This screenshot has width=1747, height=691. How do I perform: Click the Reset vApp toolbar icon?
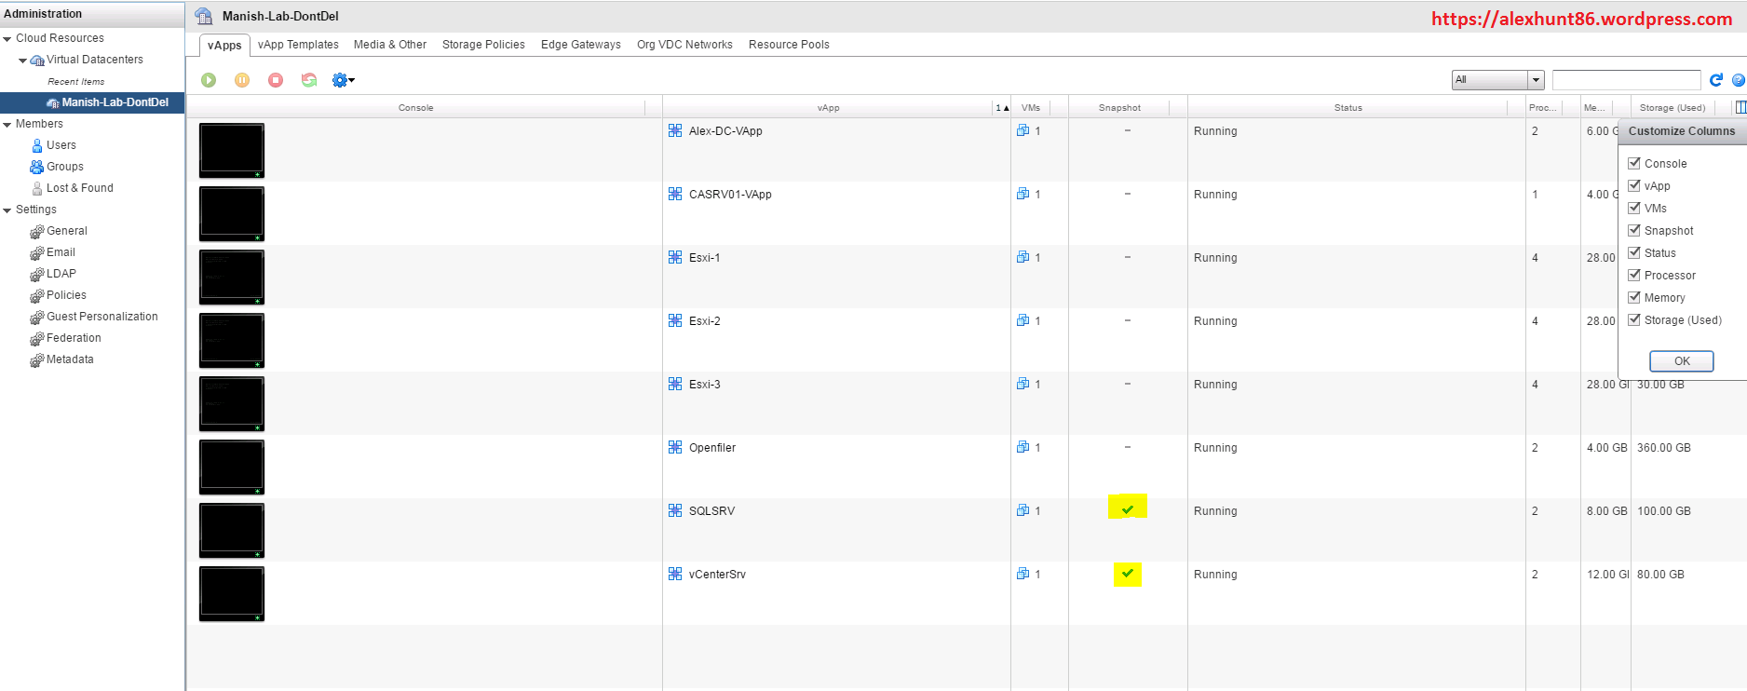[x=309, y=80]
